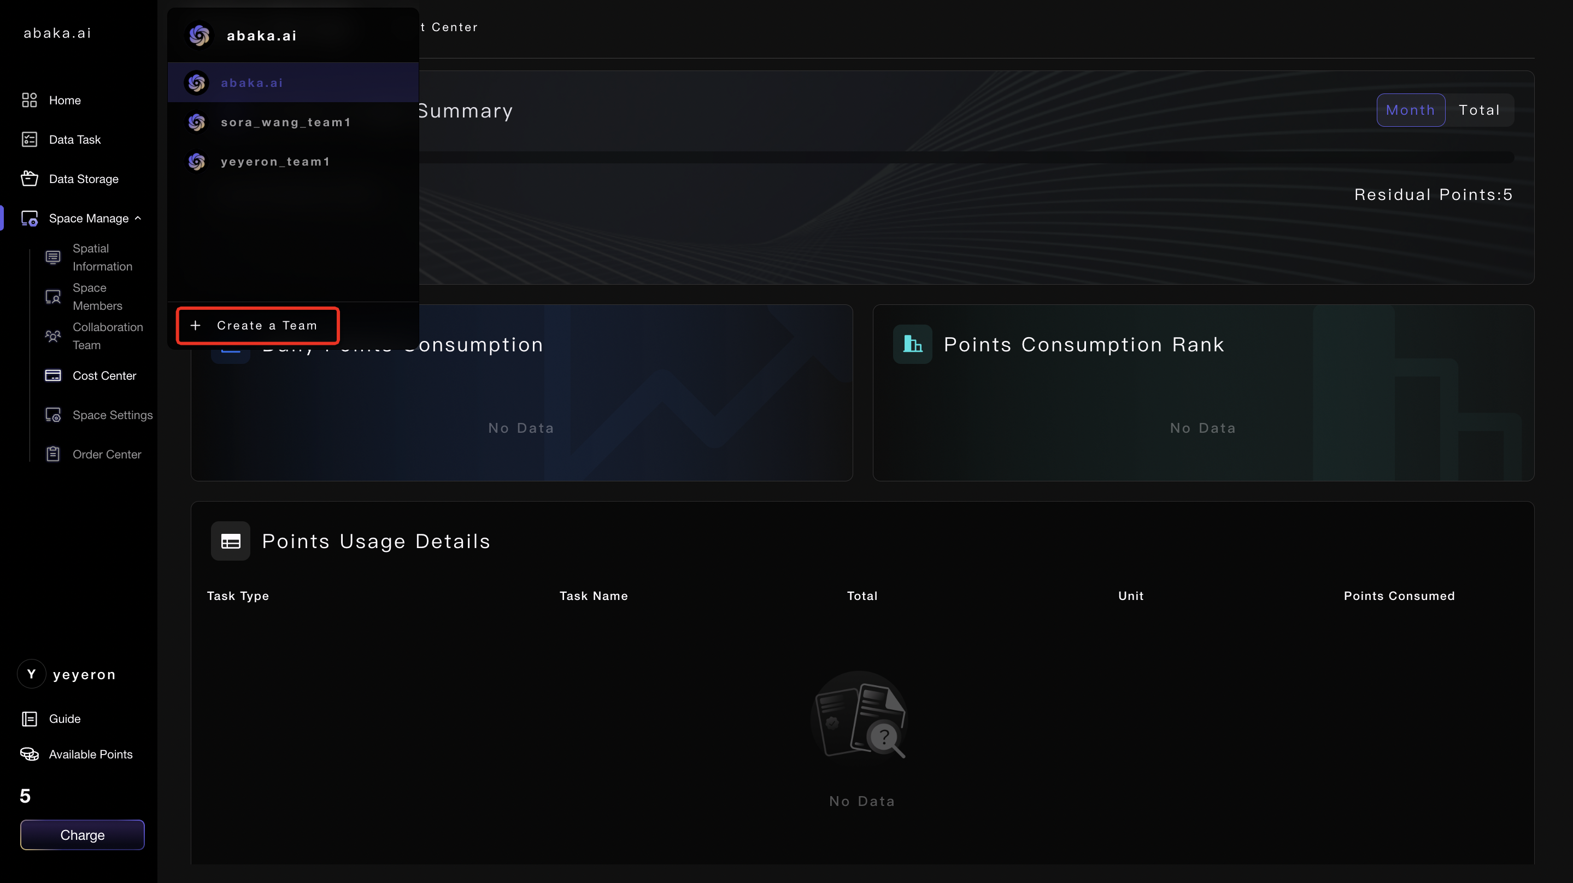1573x883 pixels.
Task: Select sora_wang_team1 from team list
Action: [286, 122]
